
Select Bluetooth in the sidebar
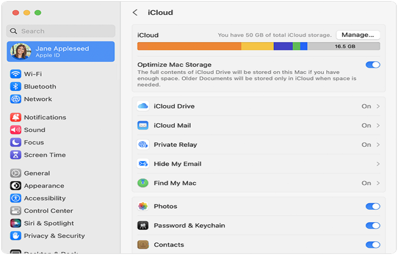[x=40, y=87]
